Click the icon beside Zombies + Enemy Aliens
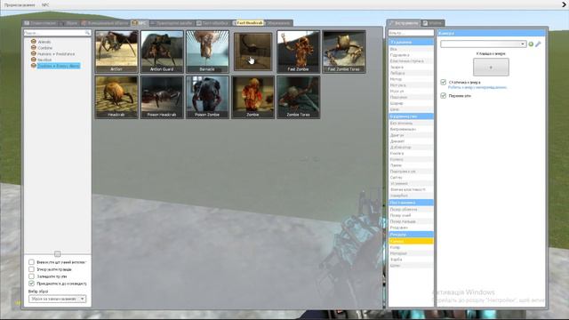 pos(34,65)
